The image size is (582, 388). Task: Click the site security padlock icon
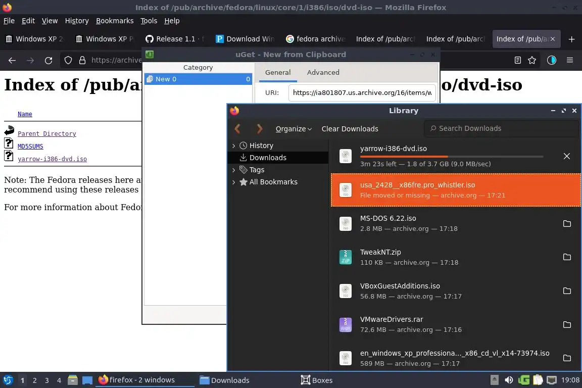pos(82,60)
